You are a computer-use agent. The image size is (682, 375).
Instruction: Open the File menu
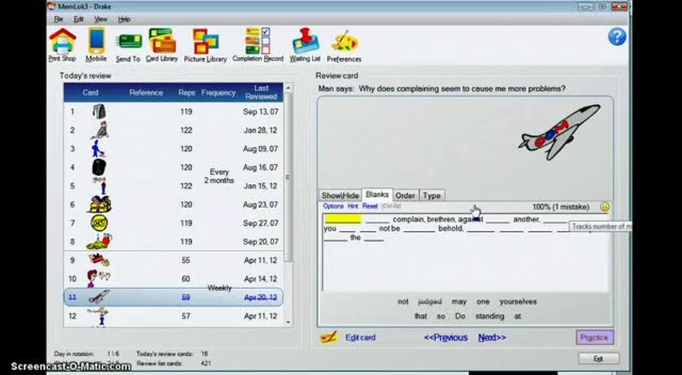point(58,19)
